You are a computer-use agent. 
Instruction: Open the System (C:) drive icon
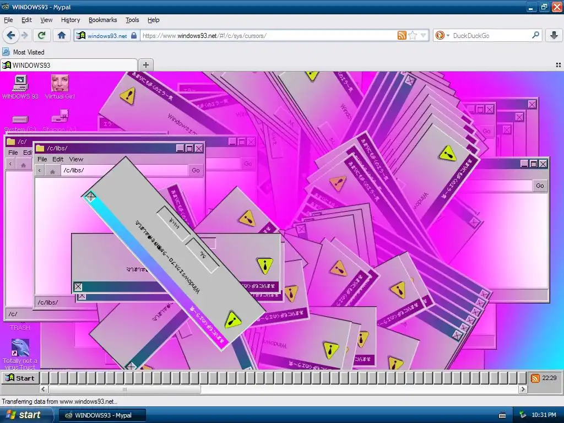coord(20,123)
